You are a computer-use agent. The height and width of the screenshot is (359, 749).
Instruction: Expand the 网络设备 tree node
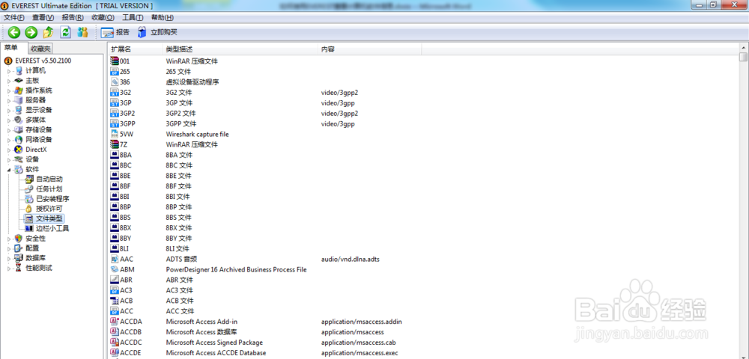click(8, 140)
